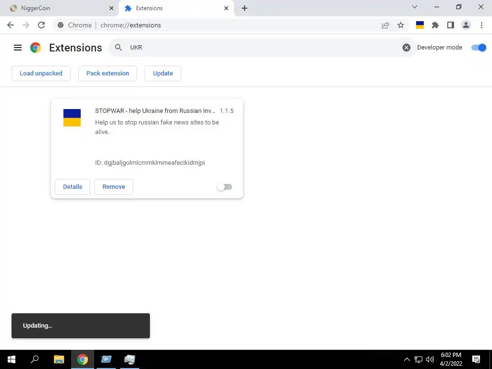Image resolution: width=492 pixels, height=369 pixels.
Task: Share this page icon in address bar
Action: point(385,25)
